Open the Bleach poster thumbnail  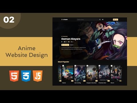(116, 73)
